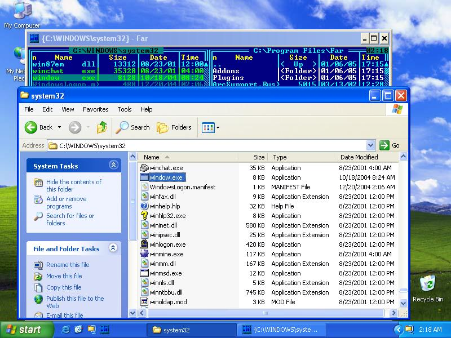This screenshot has height=338, width=451.
Task: Select the WindowsLogon.manifest file icon
Action: click(144, 187)
